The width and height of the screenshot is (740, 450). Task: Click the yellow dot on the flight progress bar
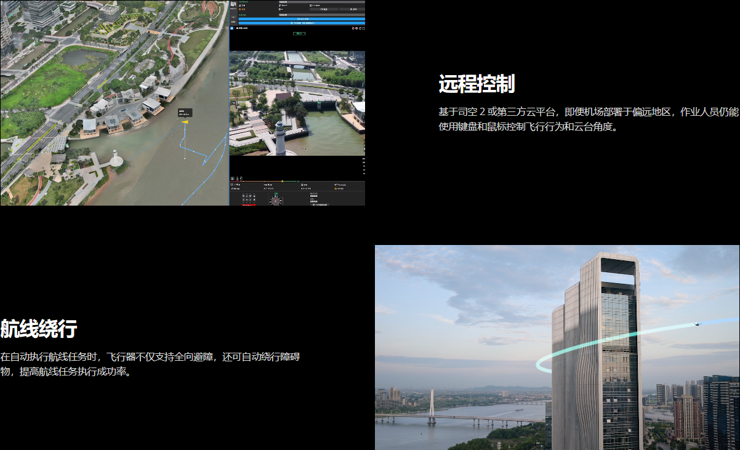pos(282,181)
